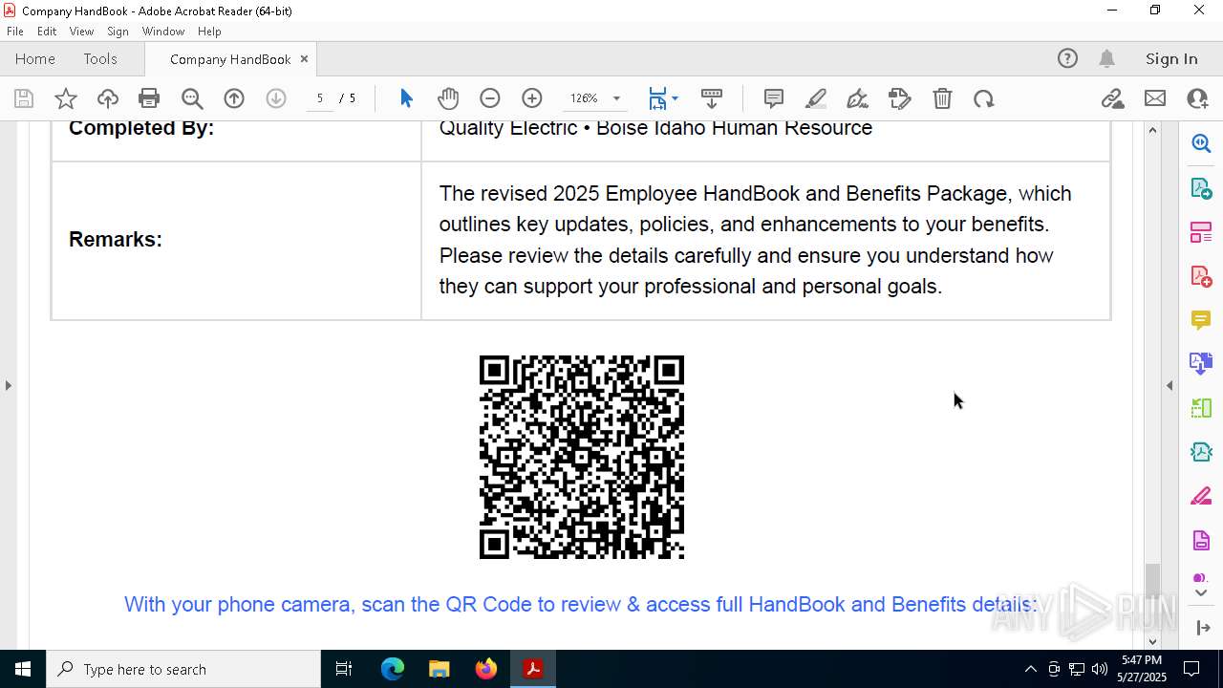Show hidden system tray icons

[1030, 669]
